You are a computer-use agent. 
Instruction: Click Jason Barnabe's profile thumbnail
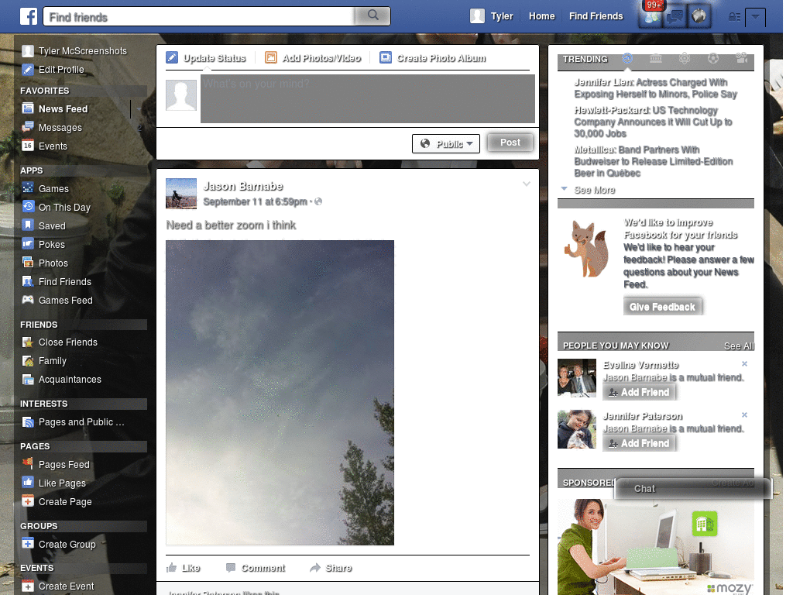pyautogui.click(x=181, y=194)
